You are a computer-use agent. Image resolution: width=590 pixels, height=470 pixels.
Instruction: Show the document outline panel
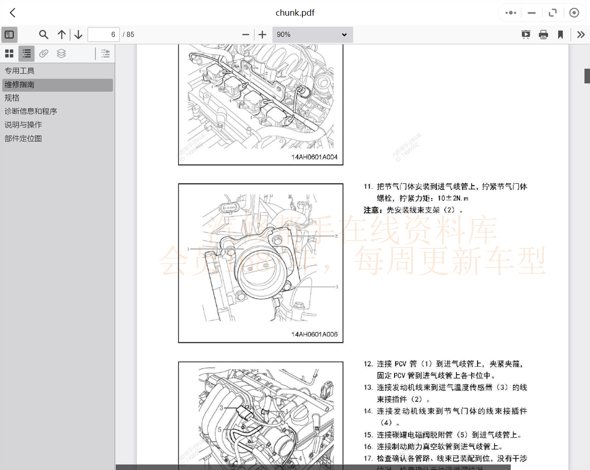[x=26, y=53]
